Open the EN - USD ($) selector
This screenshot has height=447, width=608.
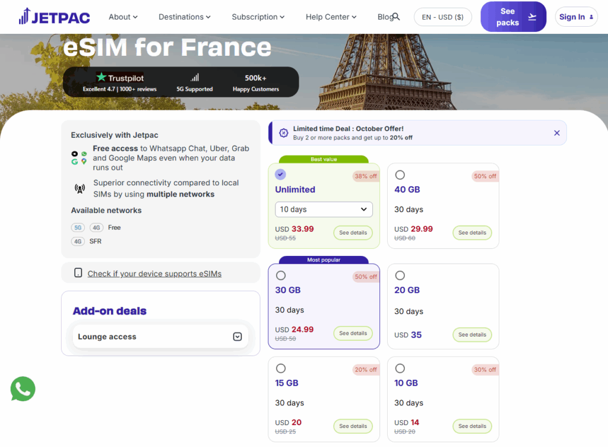442,17
